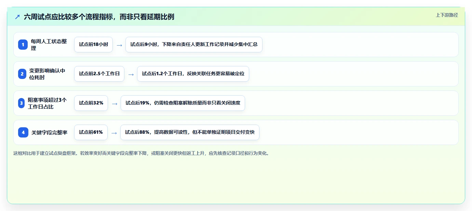Click the 试点后88% result box
The width and height of the screenshot is (472, 211).
click(x=190, y=132)
